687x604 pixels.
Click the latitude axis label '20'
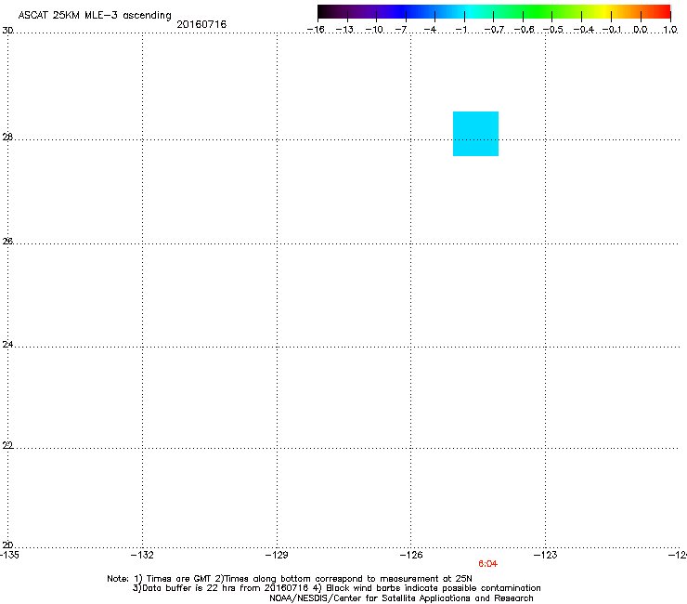coord(7,545)
